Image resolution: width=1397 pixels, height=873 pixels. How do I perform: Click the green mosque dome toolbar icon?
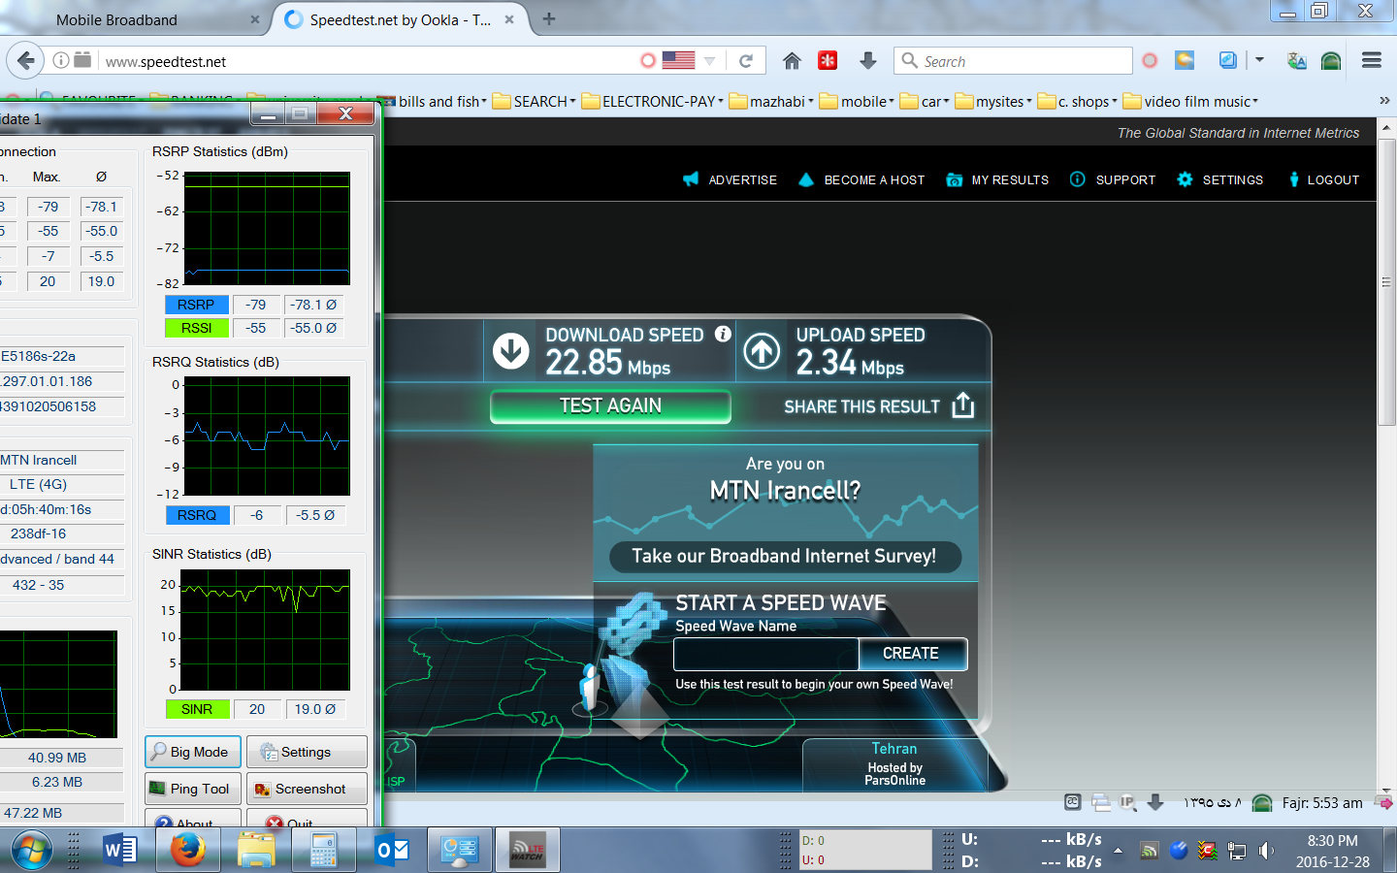(x=1331, y=61)
